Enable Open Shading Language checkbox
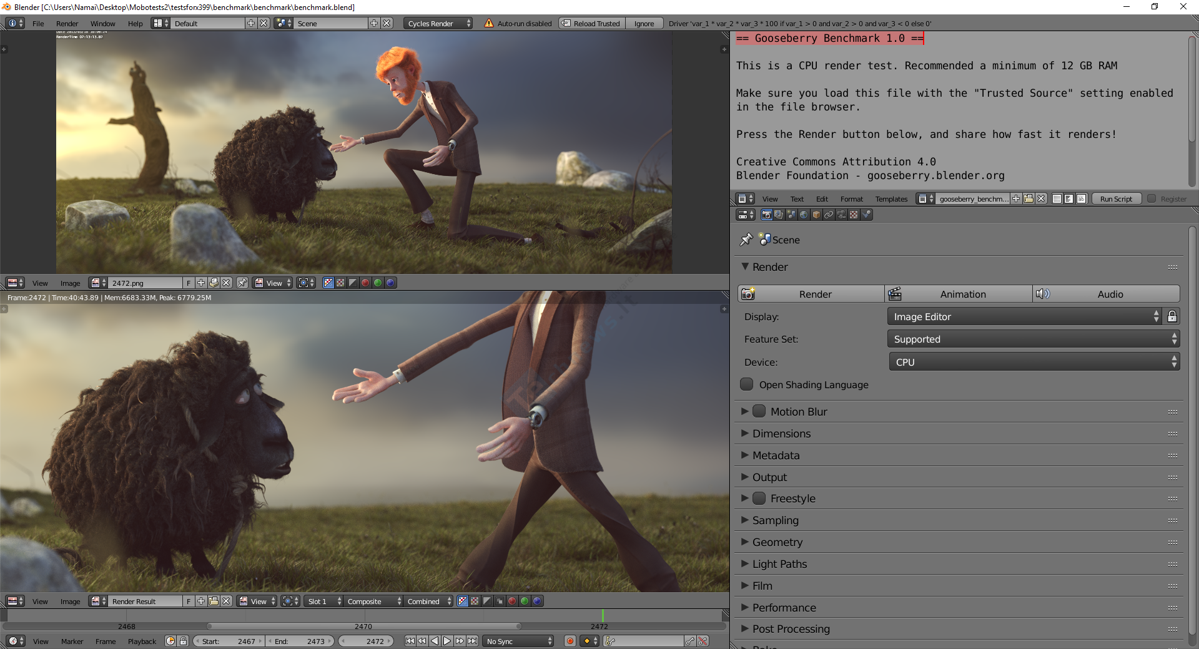 click(x=746, y=384)
